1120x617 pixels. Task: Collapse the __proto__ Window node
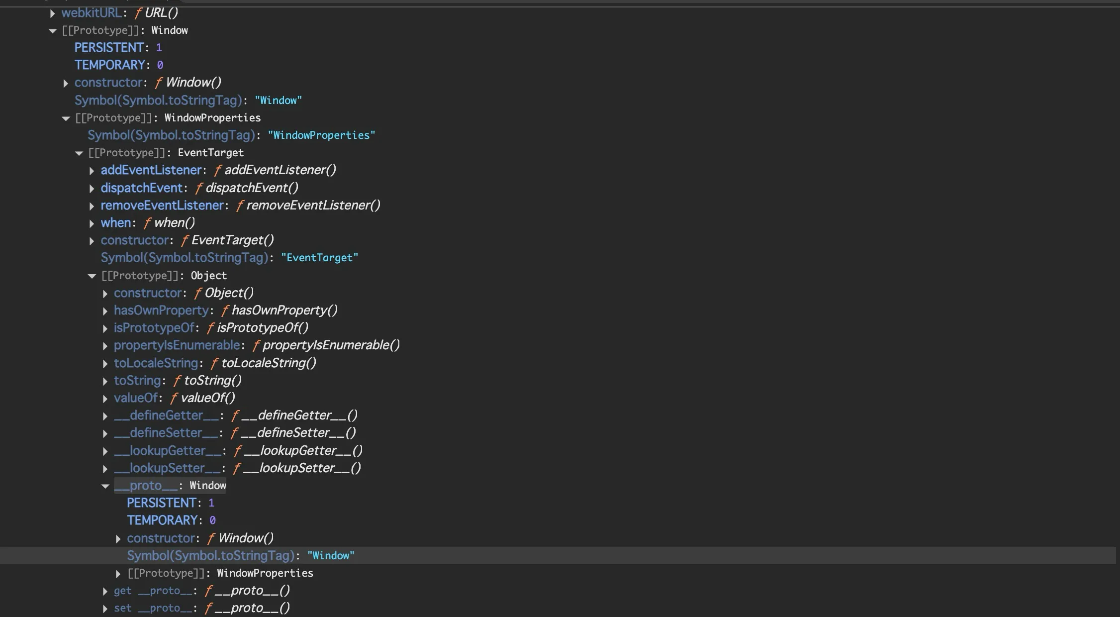pos(105,486)
